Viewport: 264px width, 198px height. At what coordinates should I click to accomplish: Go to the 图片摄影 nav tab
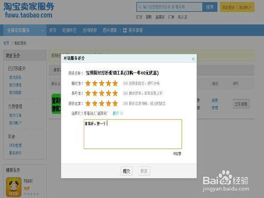point(110,30)
